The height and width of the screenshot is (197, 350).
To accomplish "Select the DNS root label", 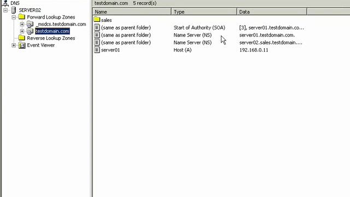I will tap(15, 3).
